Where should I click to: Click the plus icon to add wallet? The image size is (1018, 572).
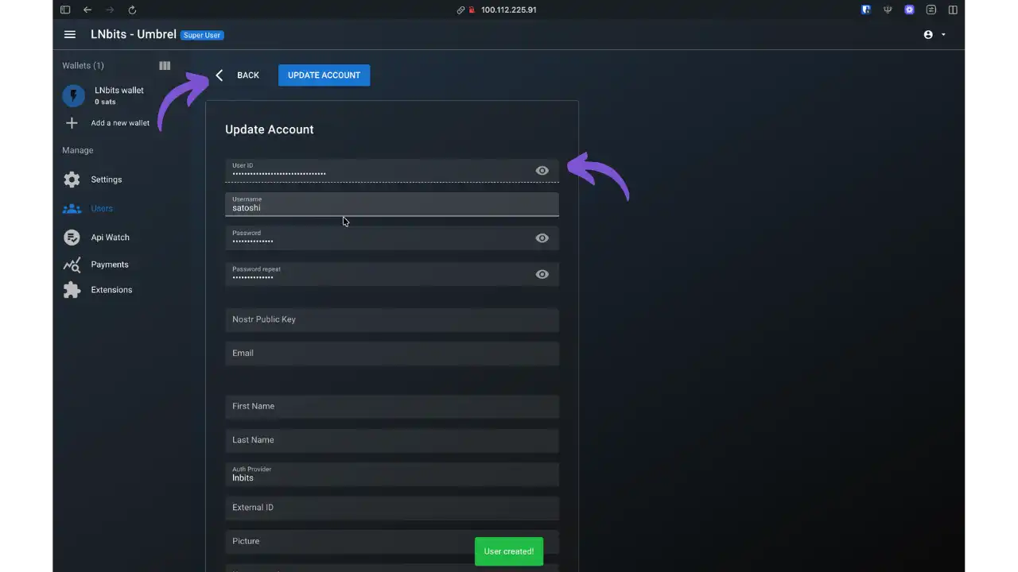(x=72, y=123)
